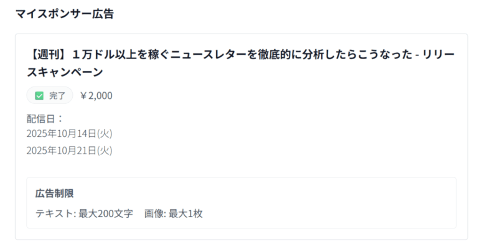
Task: Click the (火) weekday on October 14 date
Action: (x=105, y=134)
